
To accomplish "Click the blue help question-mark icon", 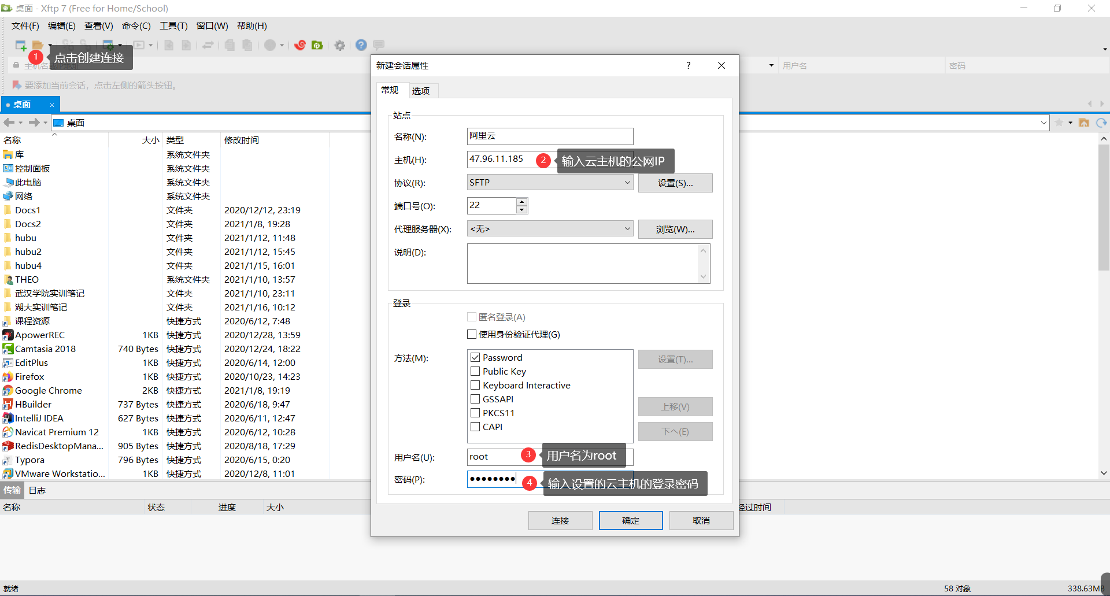I will tap(361, 45).
